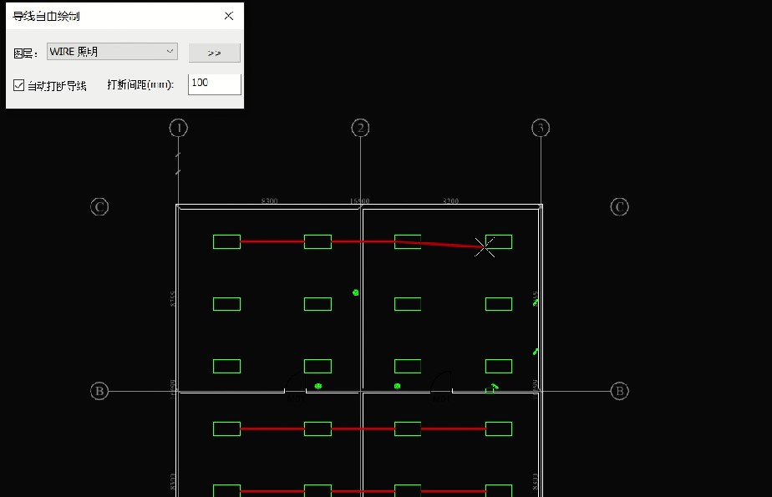
Task: Select the 3200 dimension text at top
Action: click(x=450, y=200)
